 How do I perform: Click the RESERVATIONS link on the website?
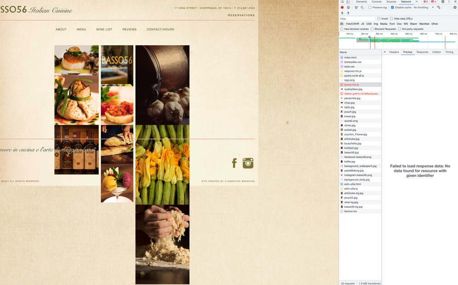(x=241, y=15)
